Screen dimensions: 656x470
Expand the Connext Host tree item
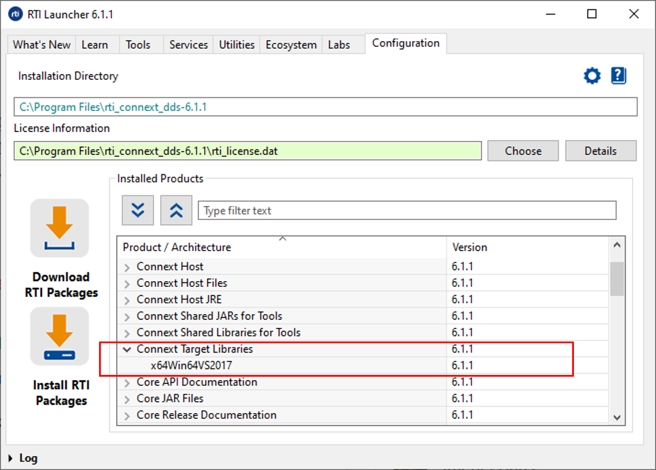pyautogui.click(x=127, y=267)
